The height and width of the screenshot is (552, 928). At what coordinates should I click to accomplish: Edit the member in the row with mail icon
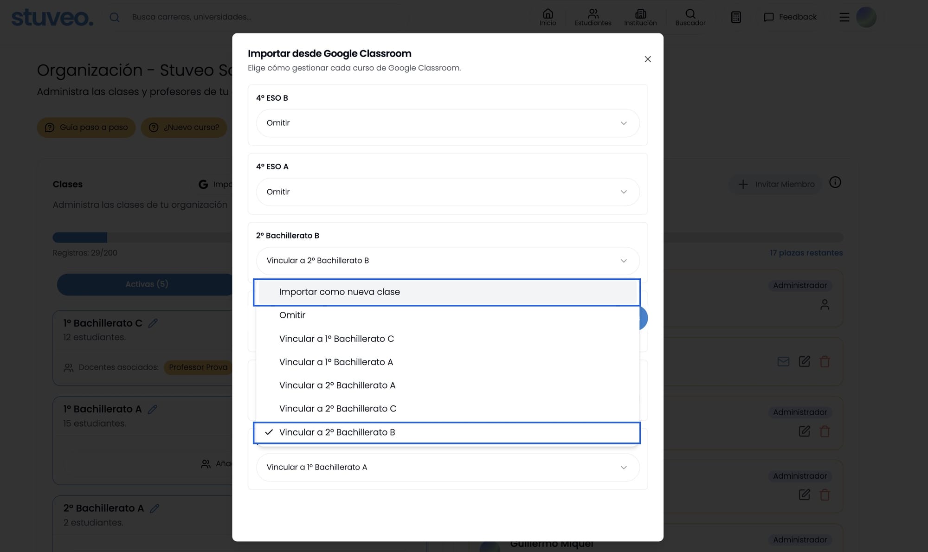[x=805, y=362]
